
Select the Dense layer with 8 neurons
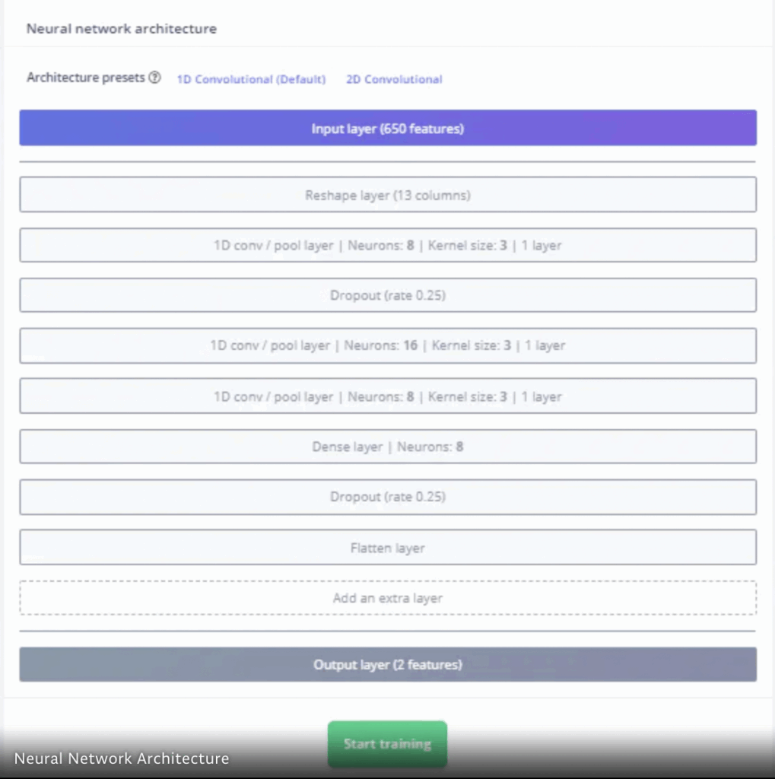click(388, 447)
